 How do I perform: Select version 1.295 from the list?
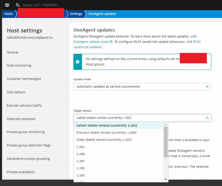(119, 168)
